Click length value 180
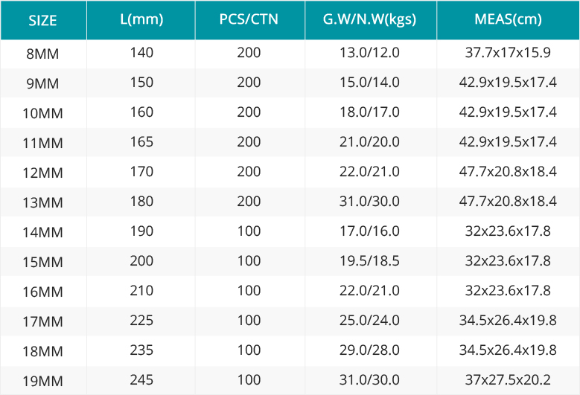 click(x=141, y=202)
